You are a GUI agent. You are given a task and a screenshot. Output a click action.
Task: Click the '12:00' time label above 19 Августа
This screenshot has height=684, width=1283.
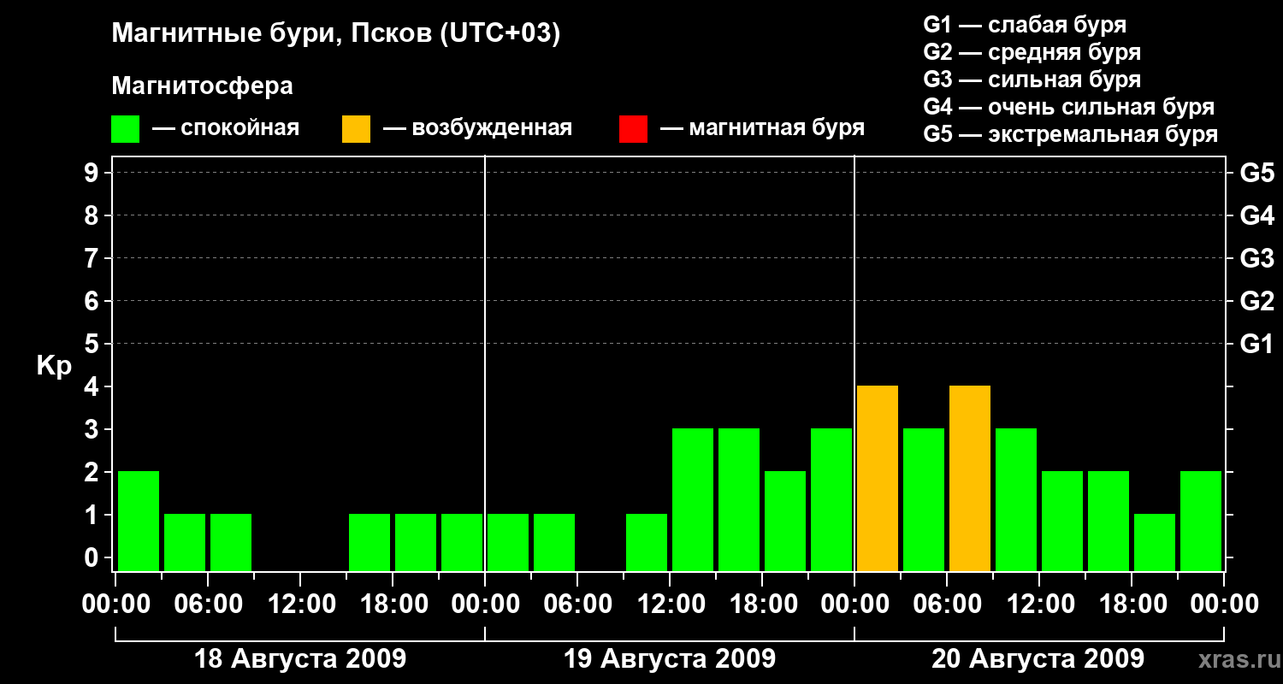(670, 604)
